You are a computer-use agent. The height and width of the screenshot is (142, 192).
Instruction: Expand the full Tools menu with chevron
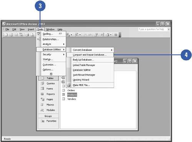pos(51,74)
